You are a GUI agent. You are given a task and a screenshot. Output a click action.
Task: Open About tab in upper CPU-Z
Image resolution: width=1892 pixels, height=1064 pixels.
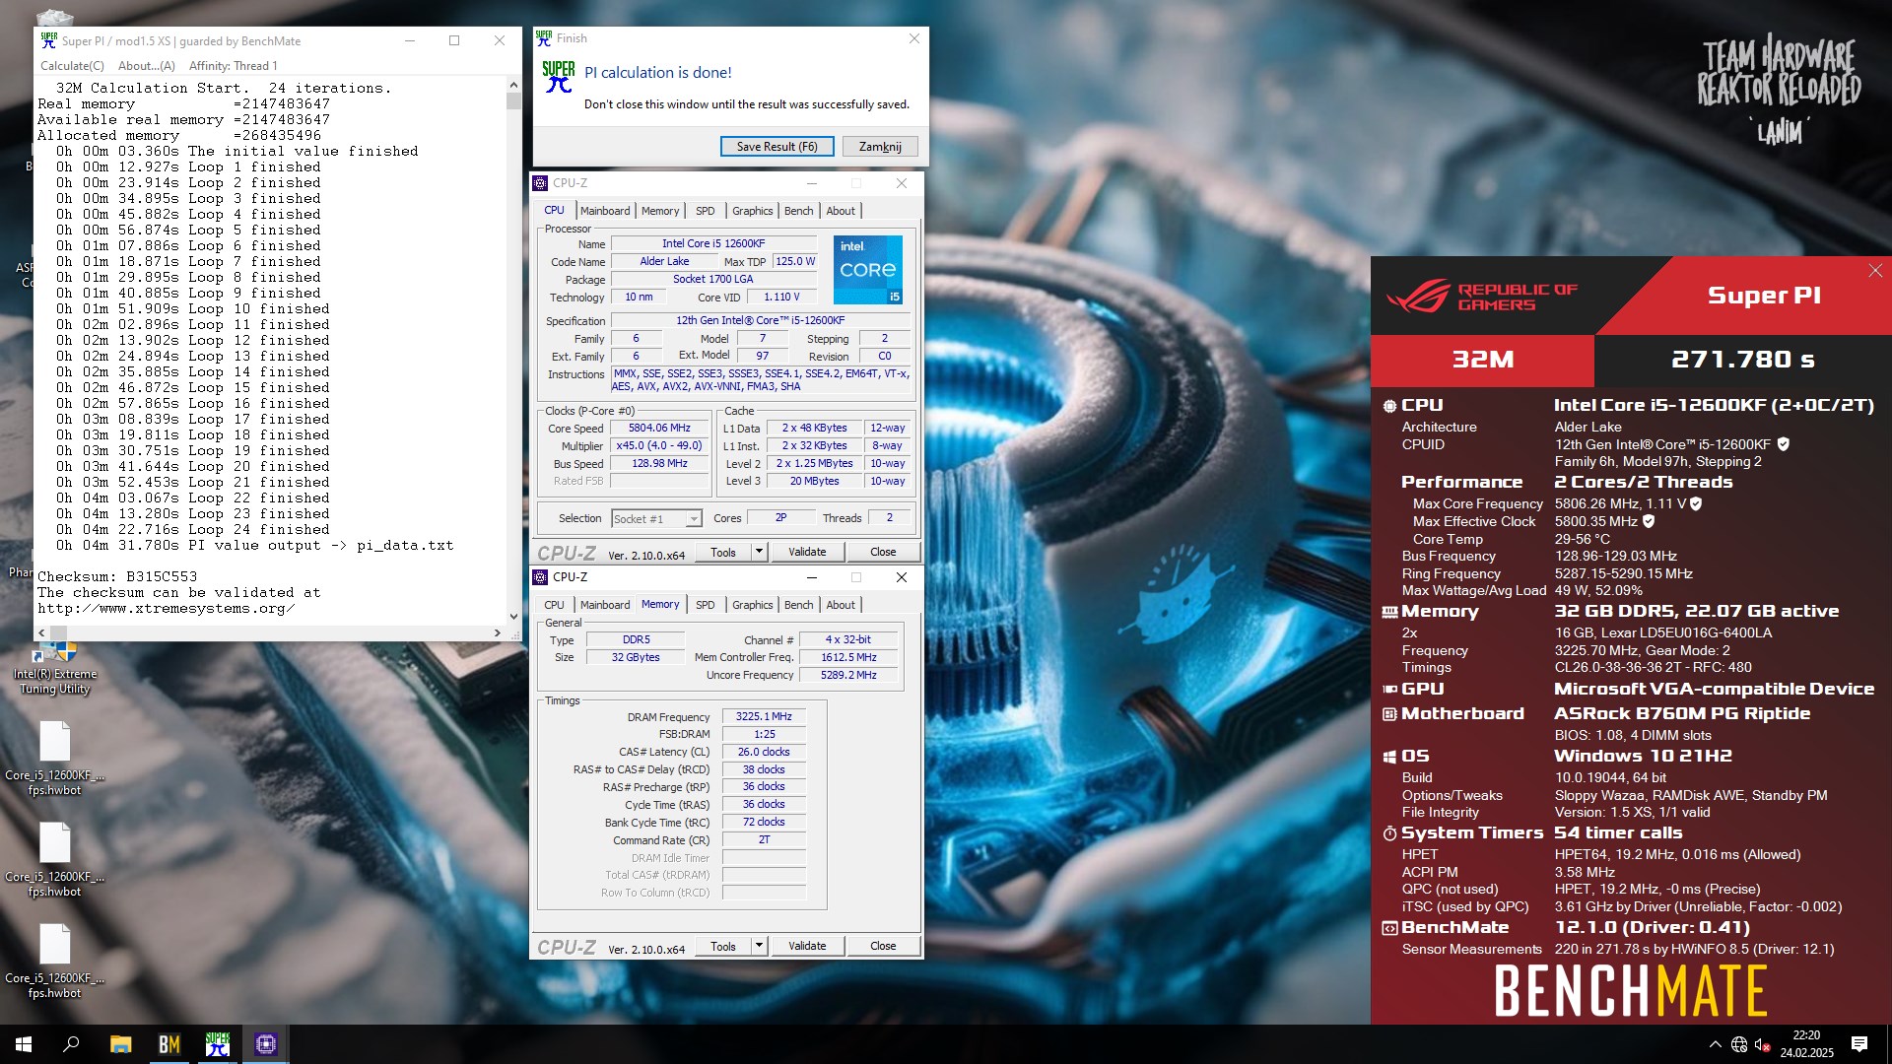coord(840,211)
